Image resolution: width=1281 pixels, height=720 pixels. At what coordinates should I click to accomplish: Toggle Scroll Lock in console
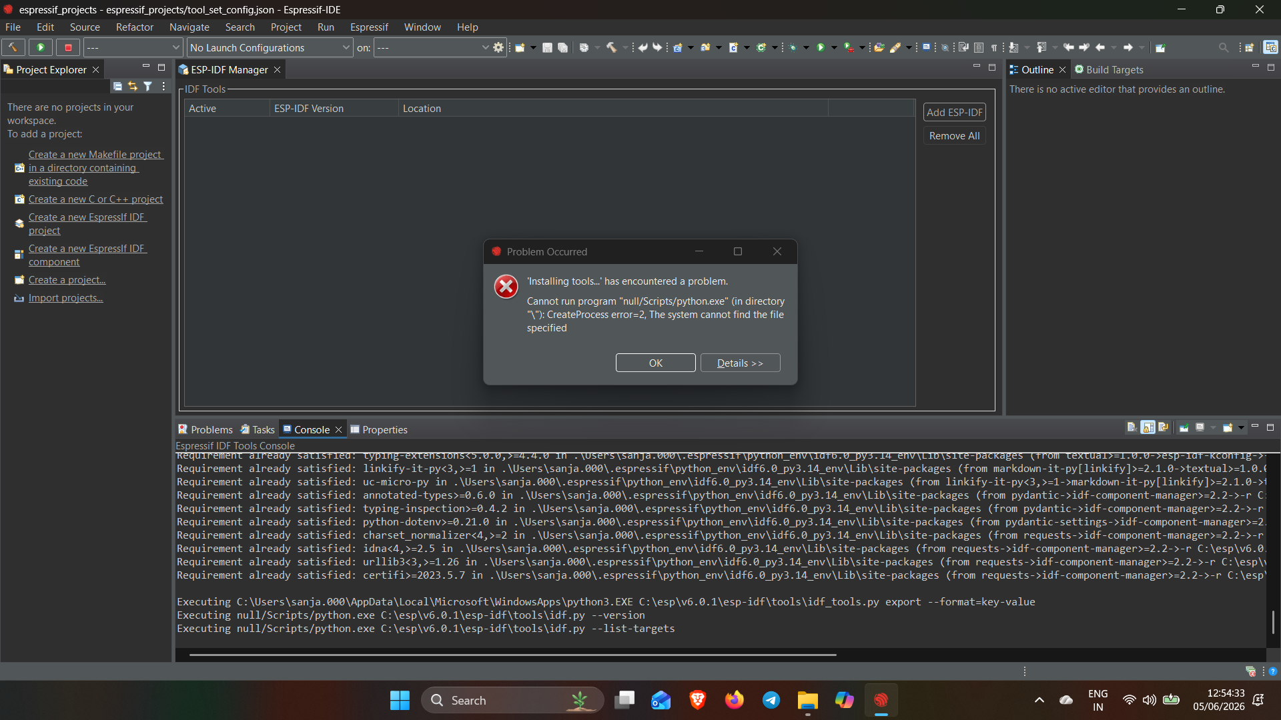(x=1148, y=427)
